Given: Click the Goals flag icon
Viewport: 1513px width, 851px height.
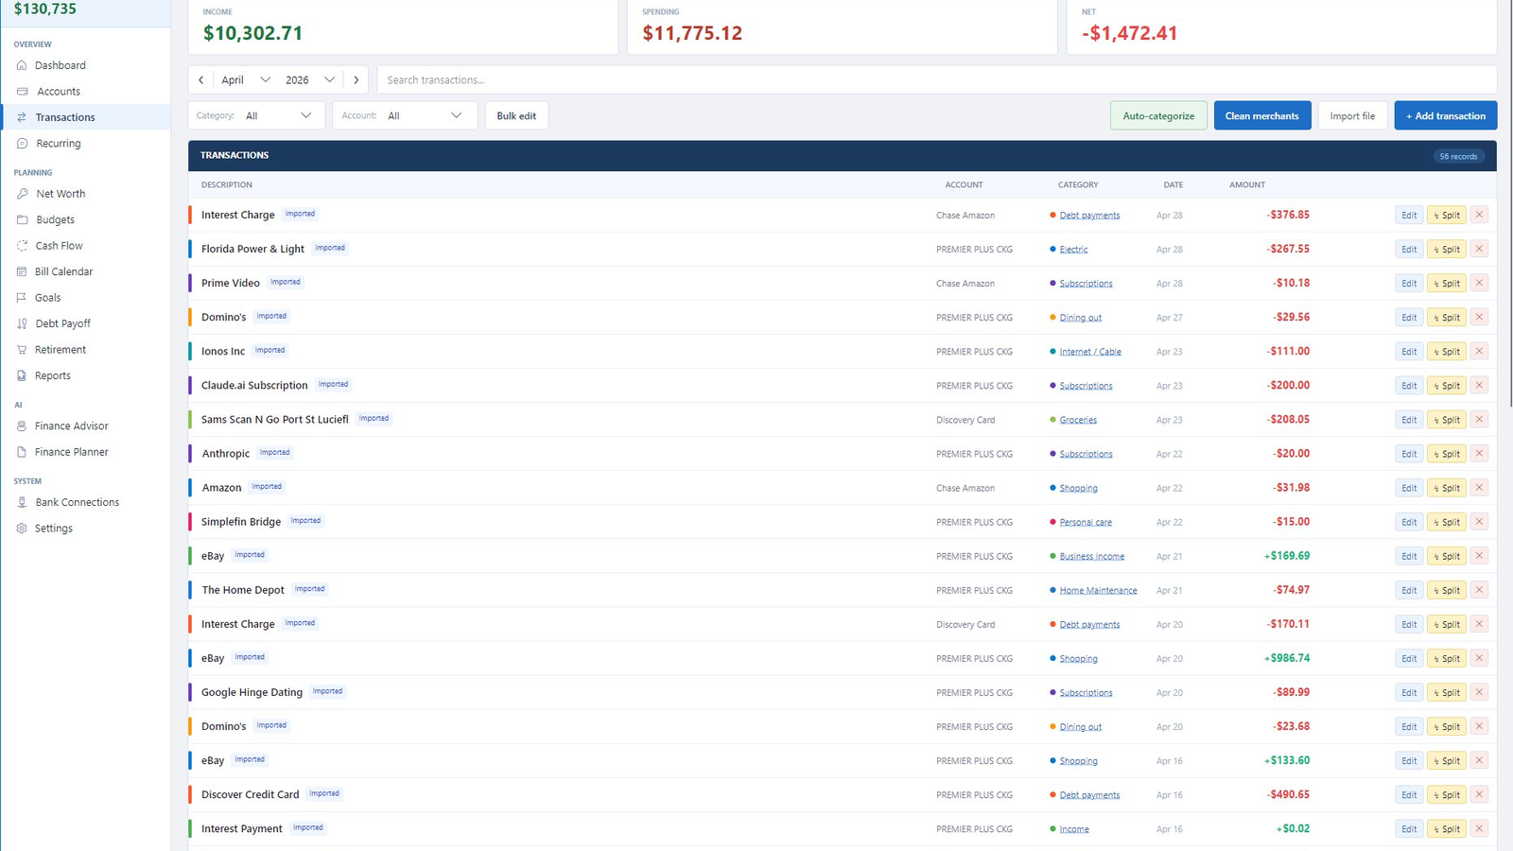Looking at the screenshot, I should point(22,298).
